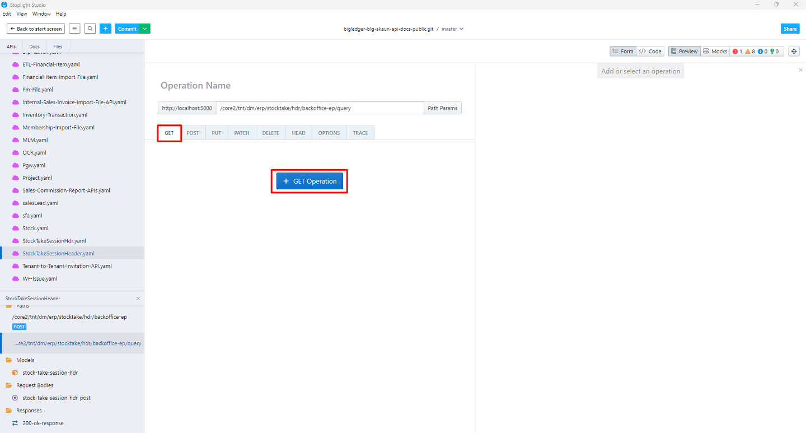Edit the endpoint path input field
The image size is (806, 433).
coord(320,108)
